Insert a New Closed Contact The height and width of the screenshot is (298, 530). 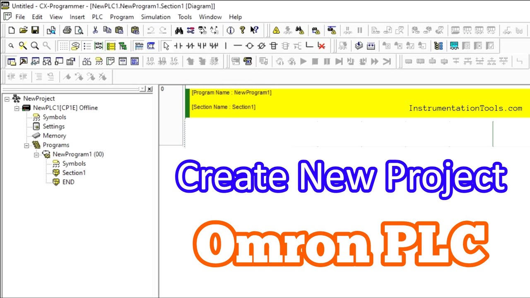click(x=190, y=46)
